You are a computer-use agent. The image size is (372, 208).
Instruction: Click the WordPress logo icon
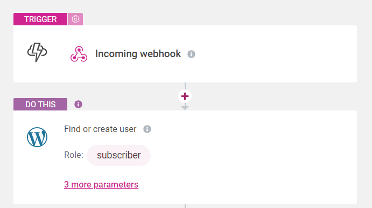pos(37,137)
